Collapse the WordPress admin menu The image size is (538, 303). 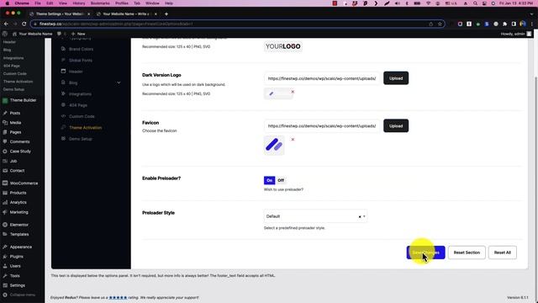click(x=19, y=295)
